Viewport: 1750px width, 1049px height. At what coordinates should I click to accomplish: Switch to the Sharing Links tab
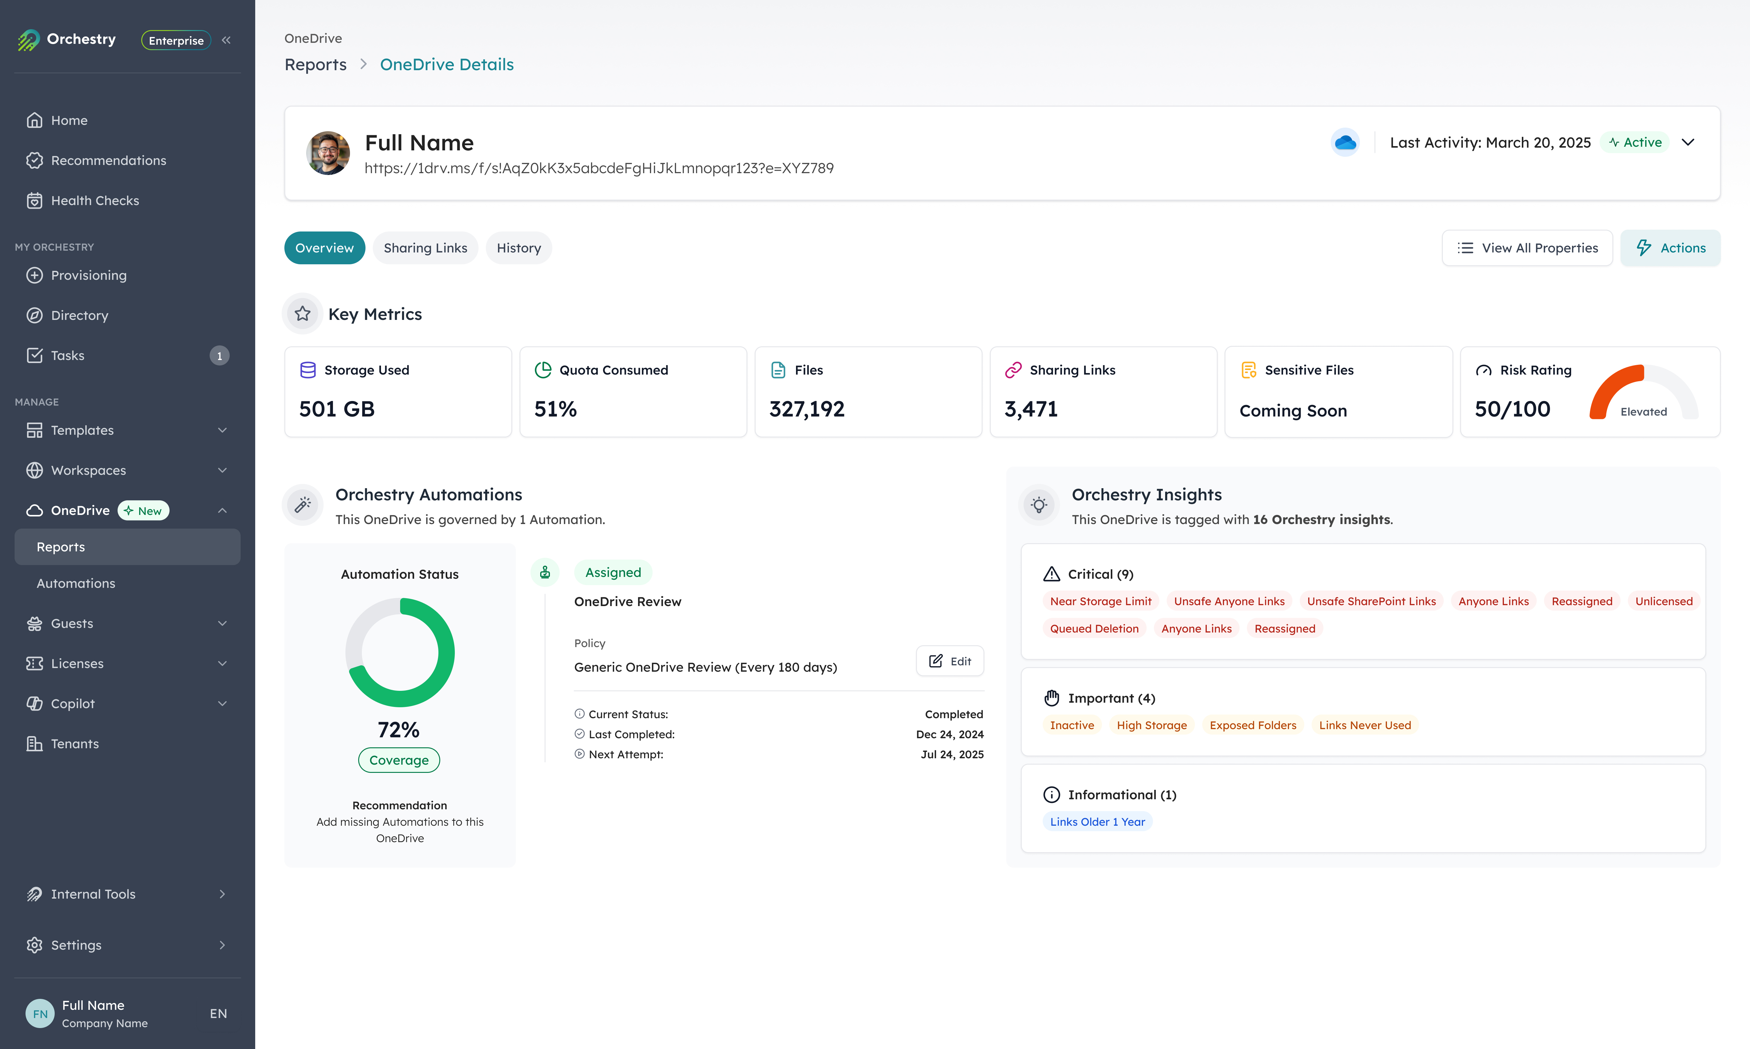(x=425, y=247)
